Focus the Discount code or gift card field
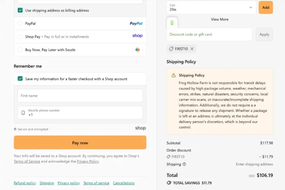This screenshot has height=190, width=285. click(x=209, y=34)
